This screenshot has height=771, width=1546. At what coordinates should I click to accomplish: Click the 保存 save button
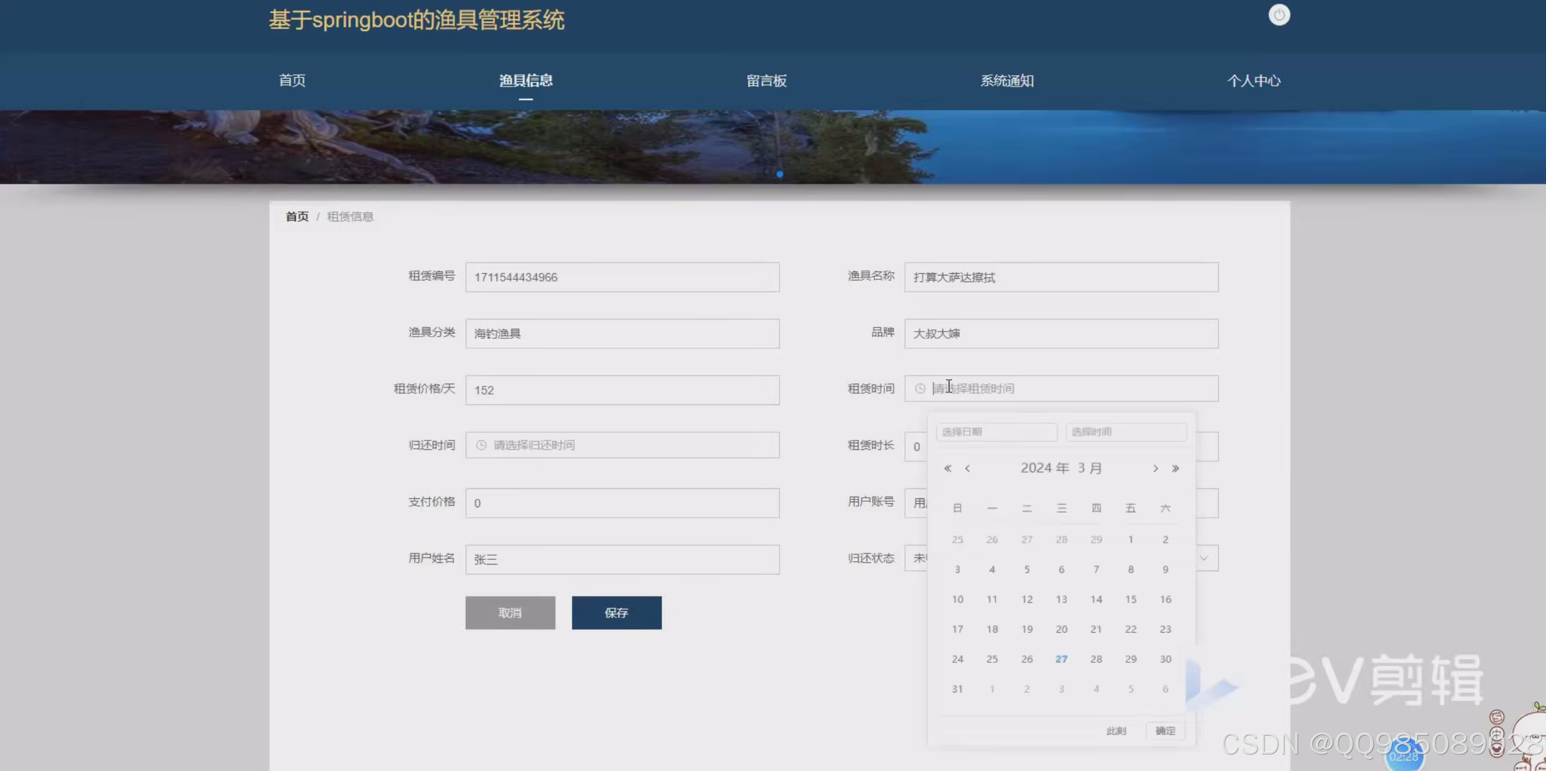pyautogui.click(x=617, y=613)
